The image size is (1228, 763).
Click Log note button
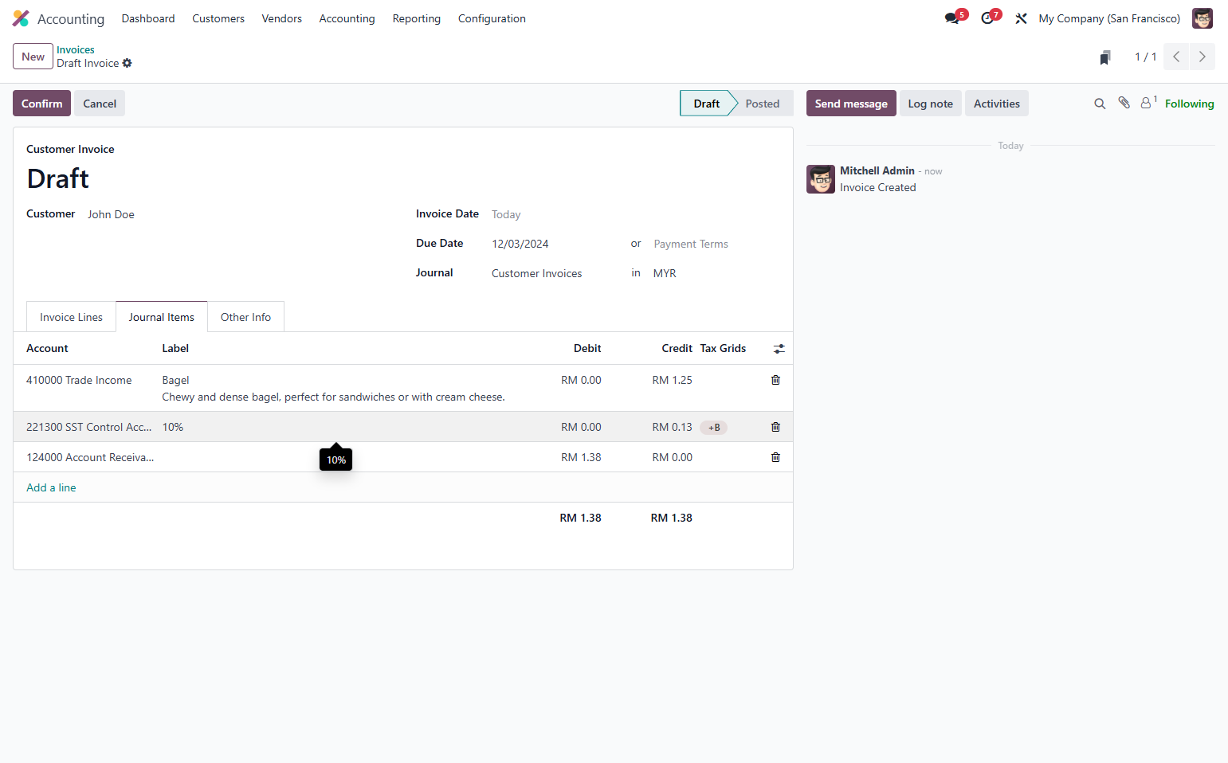(x=930, y=104)
